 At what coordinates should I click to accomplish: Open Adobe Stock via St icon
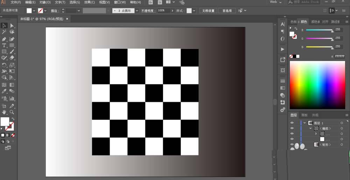click(x=160, y=2)
